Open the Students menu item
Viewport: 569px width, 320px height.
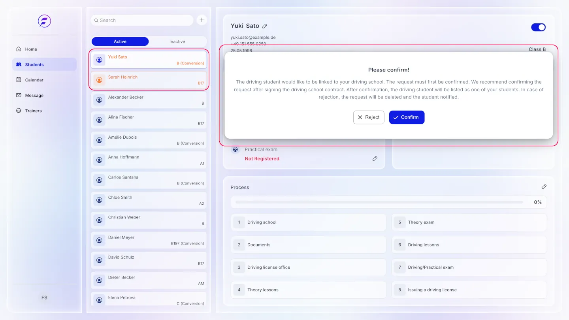pyautogui.click(x=44, y=64)
